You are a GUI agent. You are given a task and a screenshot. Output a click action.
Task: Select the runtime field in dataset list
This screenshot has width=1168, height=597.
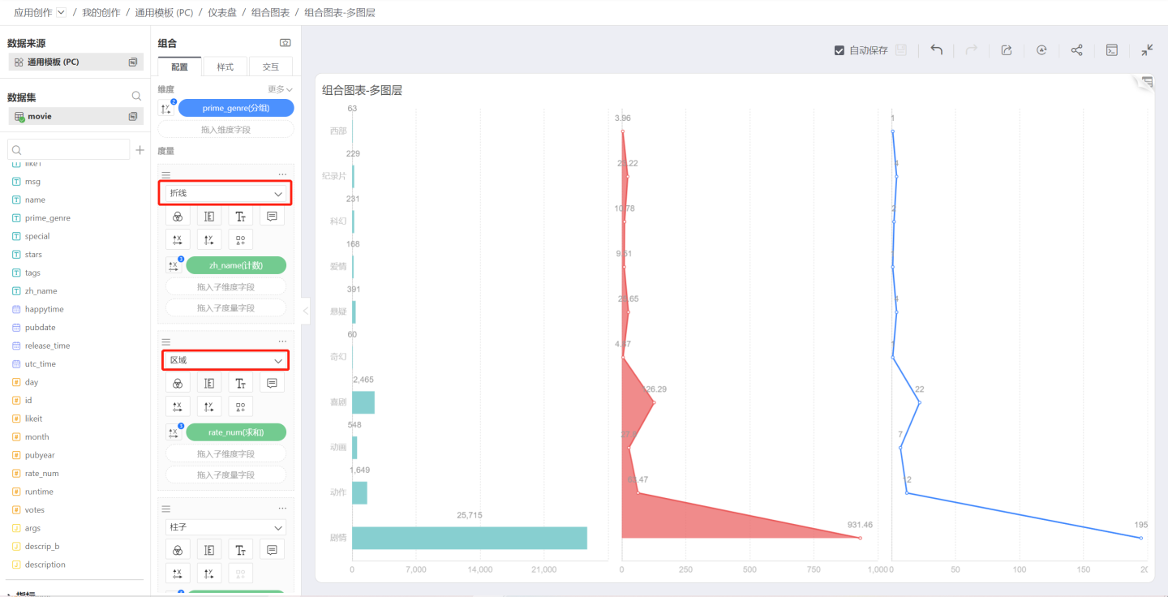[x=39, y=492]
